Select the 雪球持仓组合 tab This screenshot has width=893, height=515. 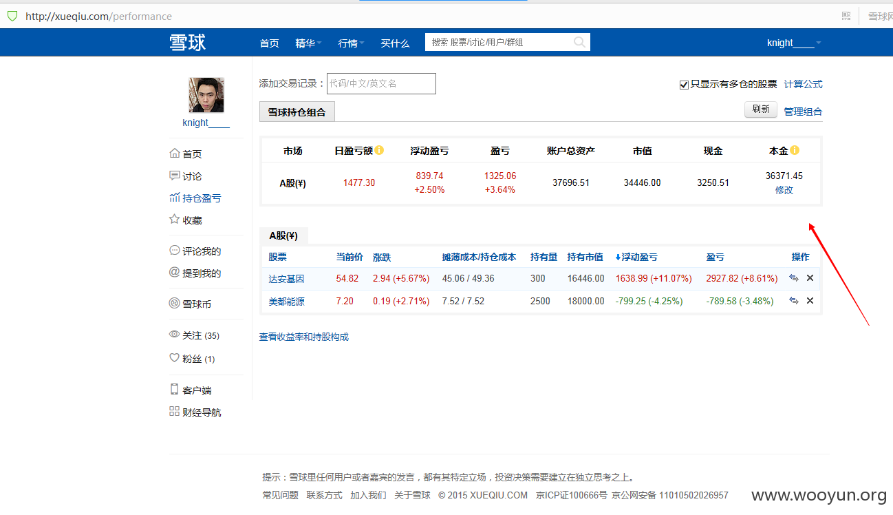pos(297,112)
